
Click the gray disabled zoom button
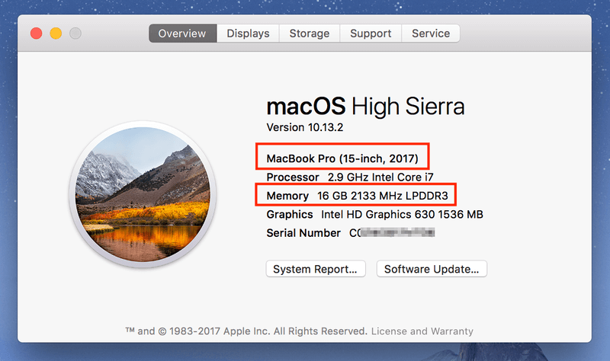(75, 34)
